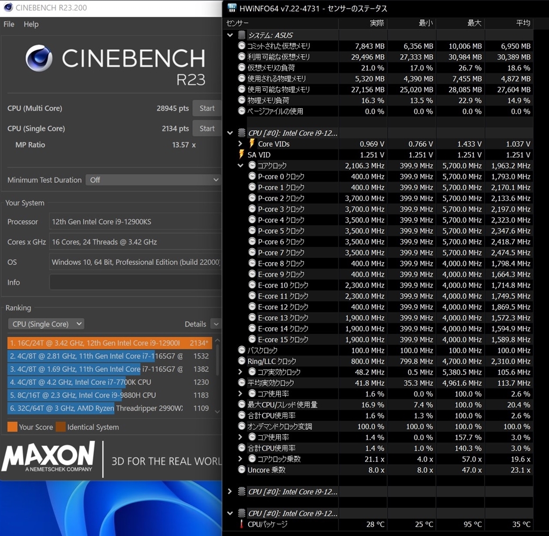Click the ranking list scroll down arrow
Screen dimensions: 549x536
click(x=217, y=412)
